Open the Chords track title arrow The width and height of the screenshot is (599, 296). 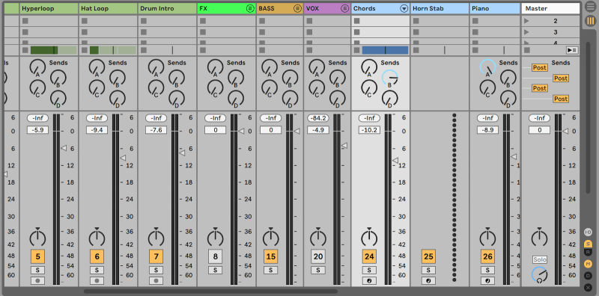404,8
